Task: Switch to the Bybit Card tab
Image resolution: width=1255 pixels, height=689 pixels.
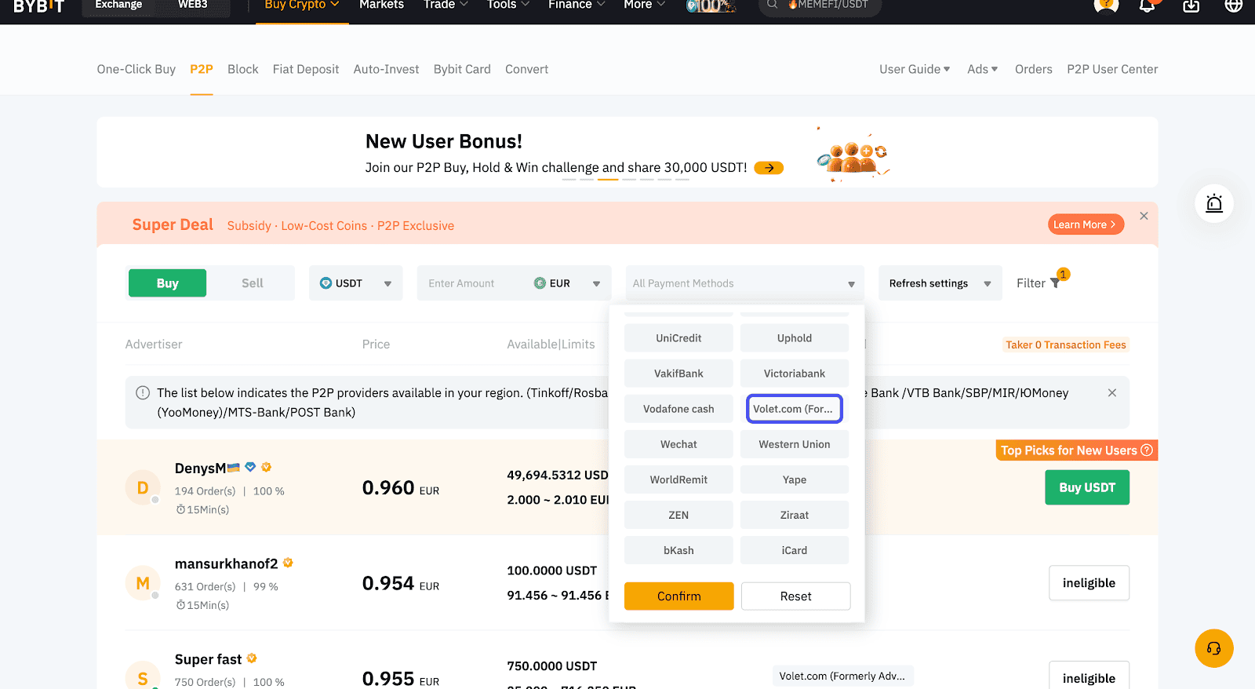Action: click(x=462, y=69)
